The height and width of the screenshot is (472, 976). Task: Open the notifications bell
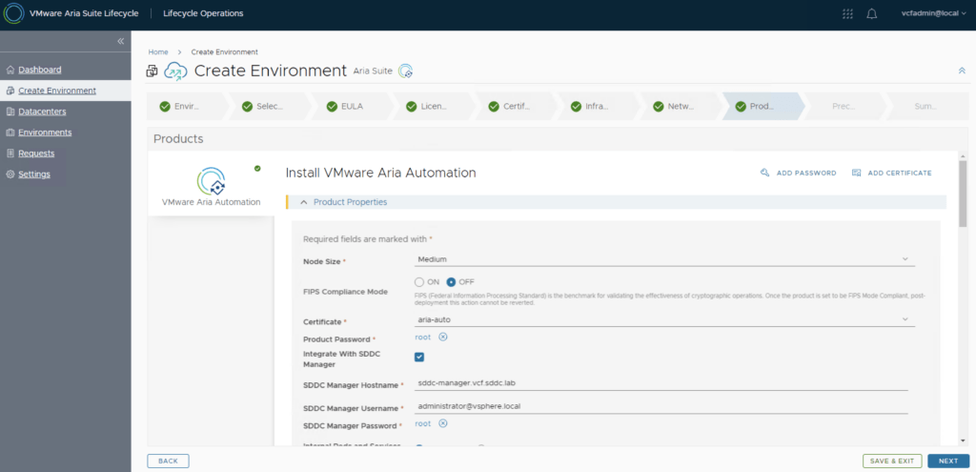(x=872, y=13)
